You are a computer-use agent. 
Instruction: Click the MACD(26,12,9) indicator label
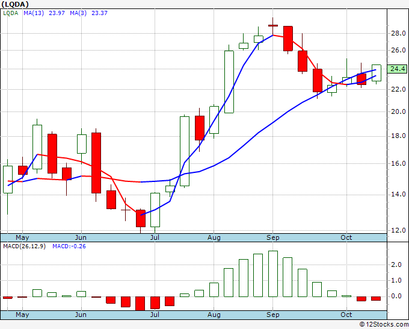[x=24, y=246]
